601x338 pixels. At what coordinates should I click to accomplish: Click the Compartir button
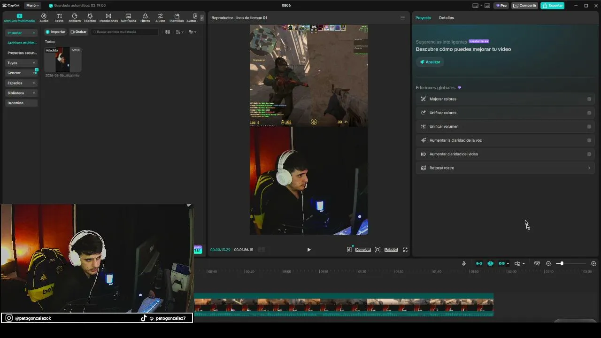point(524,6)
